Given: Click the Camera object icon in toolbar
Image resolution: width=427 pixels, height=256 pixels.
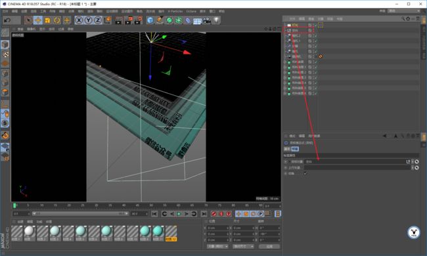Looking at the screenshot, I should click(x=207, y=20).
